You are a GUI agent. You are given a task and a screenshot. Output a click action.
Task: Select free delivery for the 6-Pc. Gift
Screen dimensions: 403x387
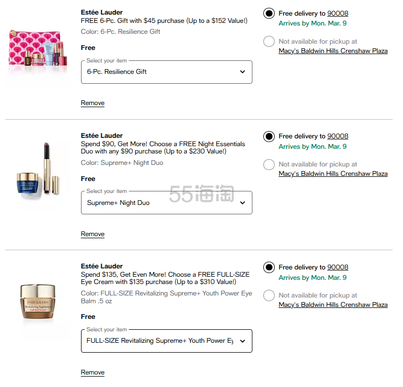click(269, 14)
